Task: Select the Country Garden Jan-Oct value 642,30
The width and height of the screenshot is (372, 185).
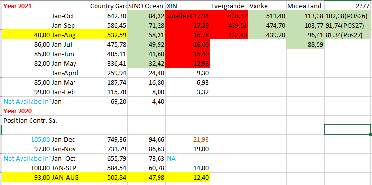Action: [x=108, y=16]
